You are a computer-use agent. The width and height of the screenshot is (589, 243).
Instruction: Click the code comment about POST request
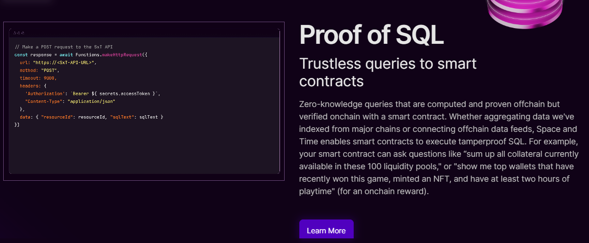[64, 47]
